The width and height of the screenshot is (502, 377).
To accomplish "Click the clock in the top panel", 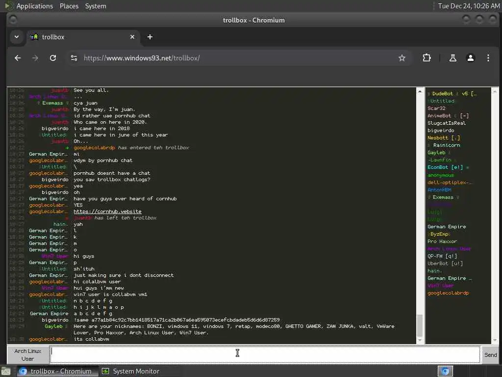I will (469, 6).
